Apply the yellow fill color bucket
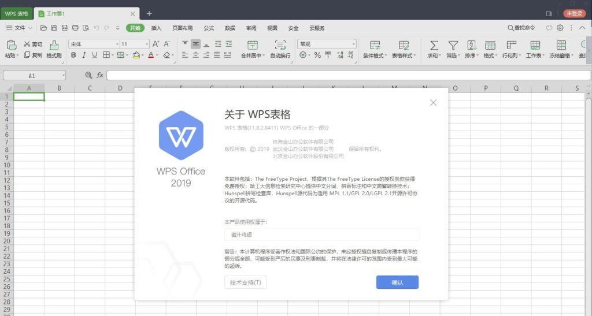 click(x=136, y=55)
